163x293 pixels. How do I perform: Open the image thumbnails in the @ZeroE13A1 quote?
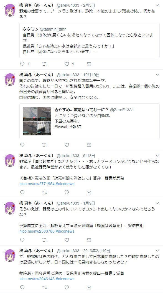(x=37, y=121)
